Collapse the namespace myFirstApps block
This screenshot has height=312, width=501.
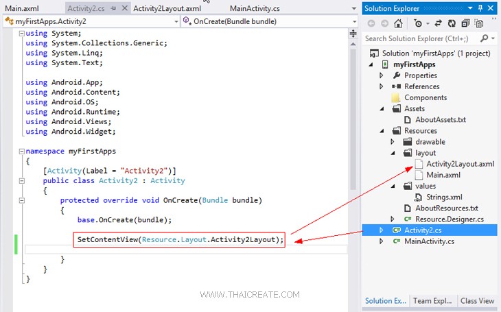(22, 151)
